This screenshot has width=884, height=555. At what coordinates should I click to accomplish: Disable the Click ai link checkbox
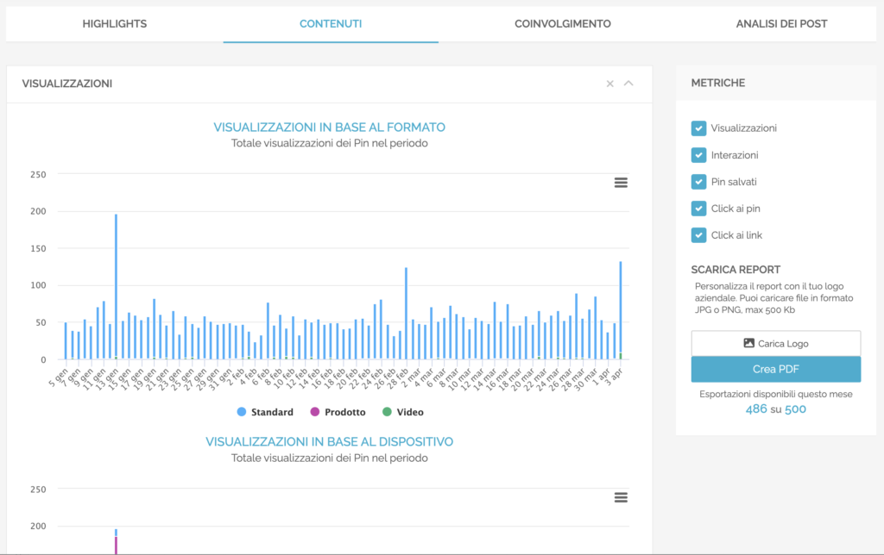(698, 235)
